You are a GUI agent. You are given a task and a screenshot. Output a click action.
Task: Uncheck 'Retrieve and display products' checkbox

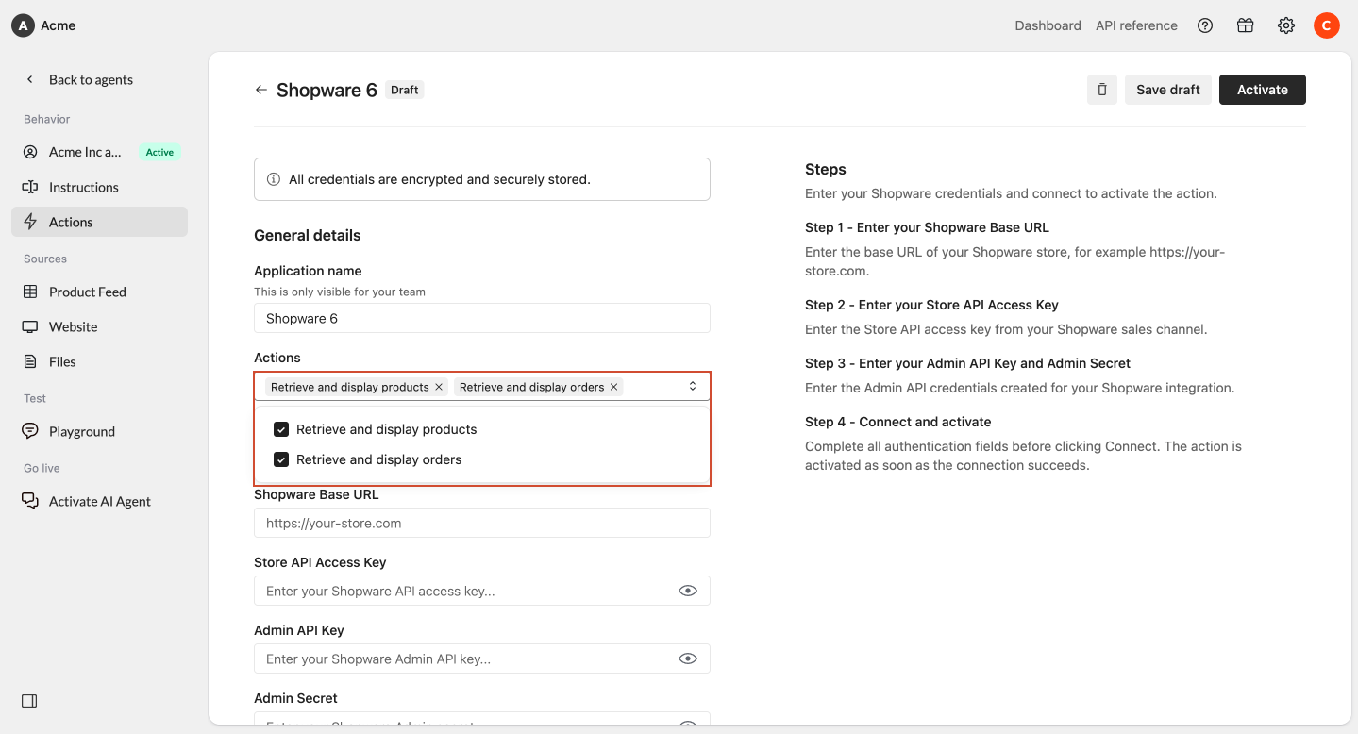coord(281,429)
